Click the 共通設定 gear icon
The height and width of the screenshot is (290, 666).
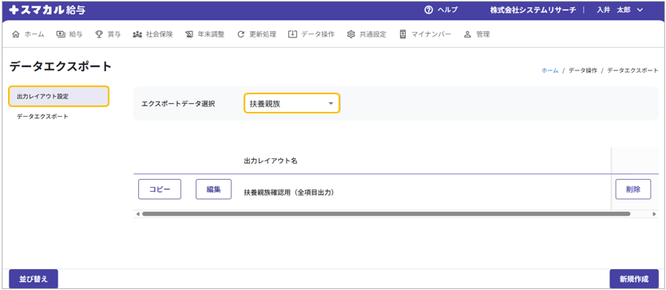pyautogui.click(x=351, y=35)
